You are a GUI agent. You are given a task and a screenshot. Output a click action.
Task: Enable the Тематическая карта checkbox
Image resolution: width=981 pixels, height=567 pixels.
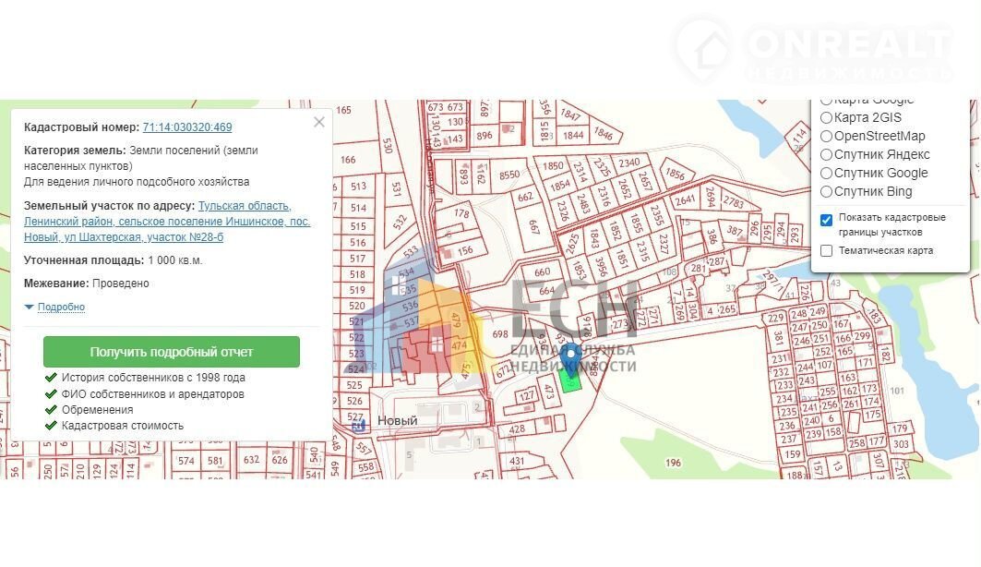tap(827, 250)
